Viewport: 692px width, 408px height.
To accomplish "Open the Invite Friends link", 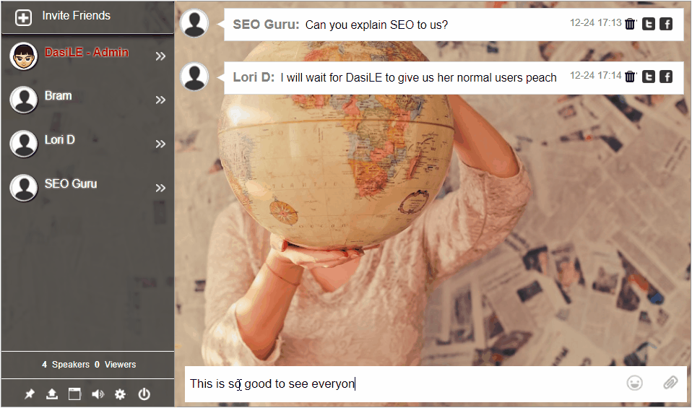I will 76,16.
